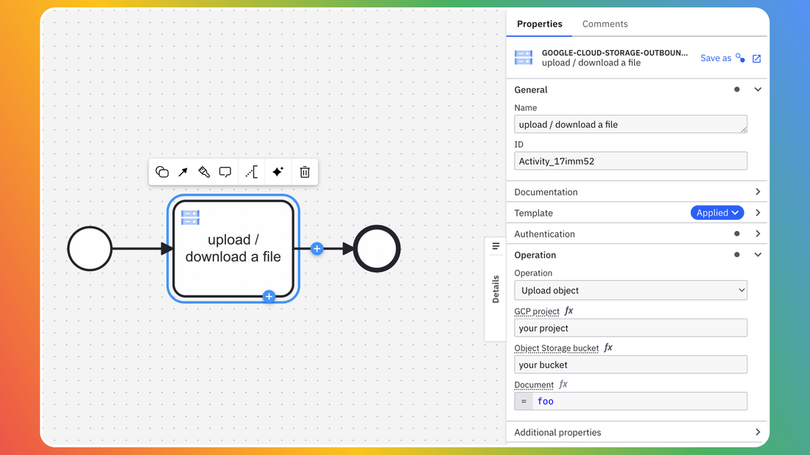The image size is (810, 455).
Task: Collapse the General section
Action: [758, 89]
